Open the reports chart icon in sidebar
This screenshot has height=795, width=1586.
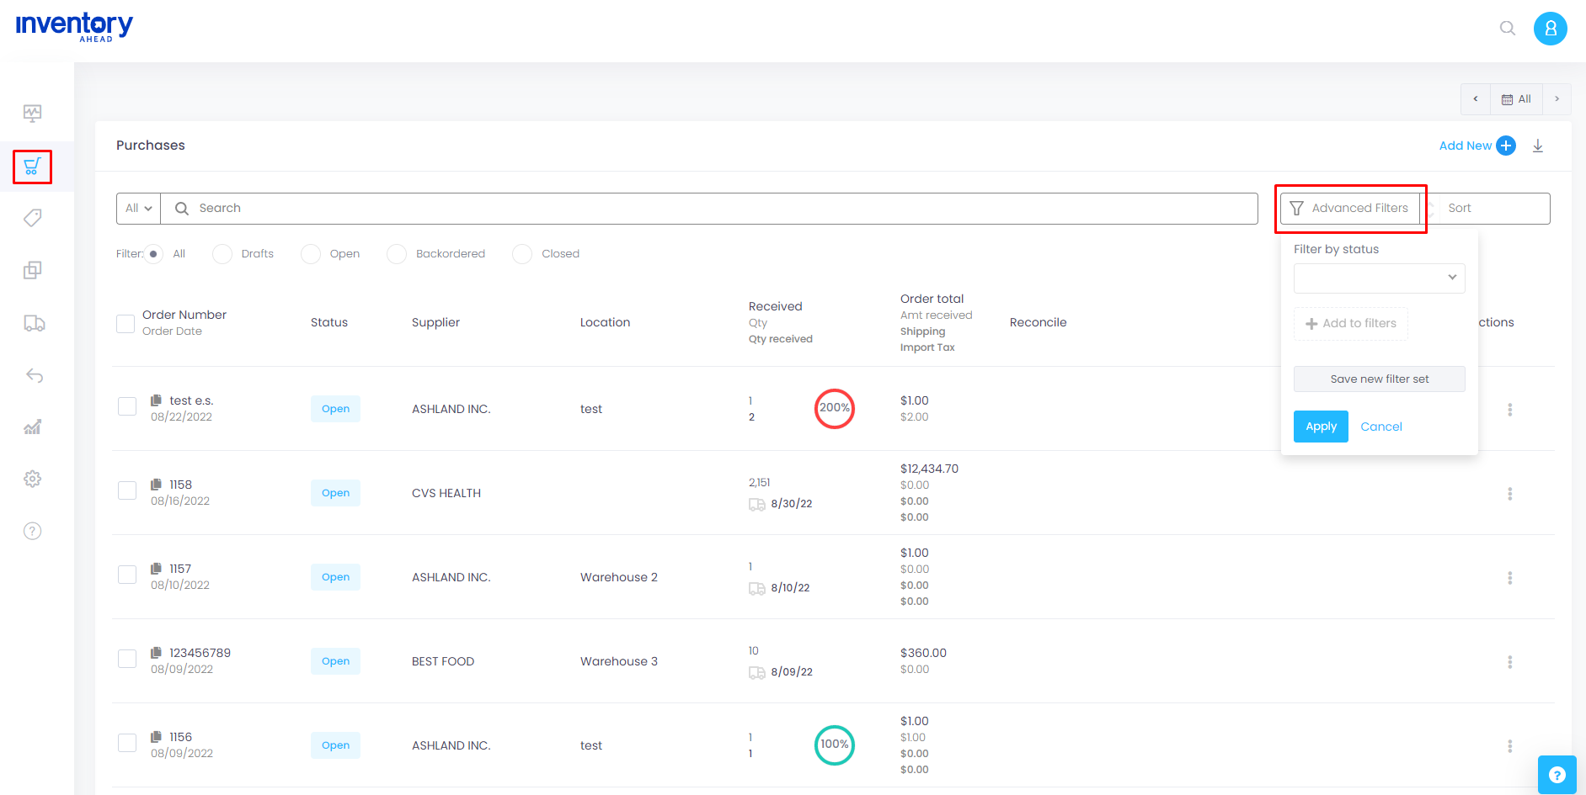coord(32,427)
